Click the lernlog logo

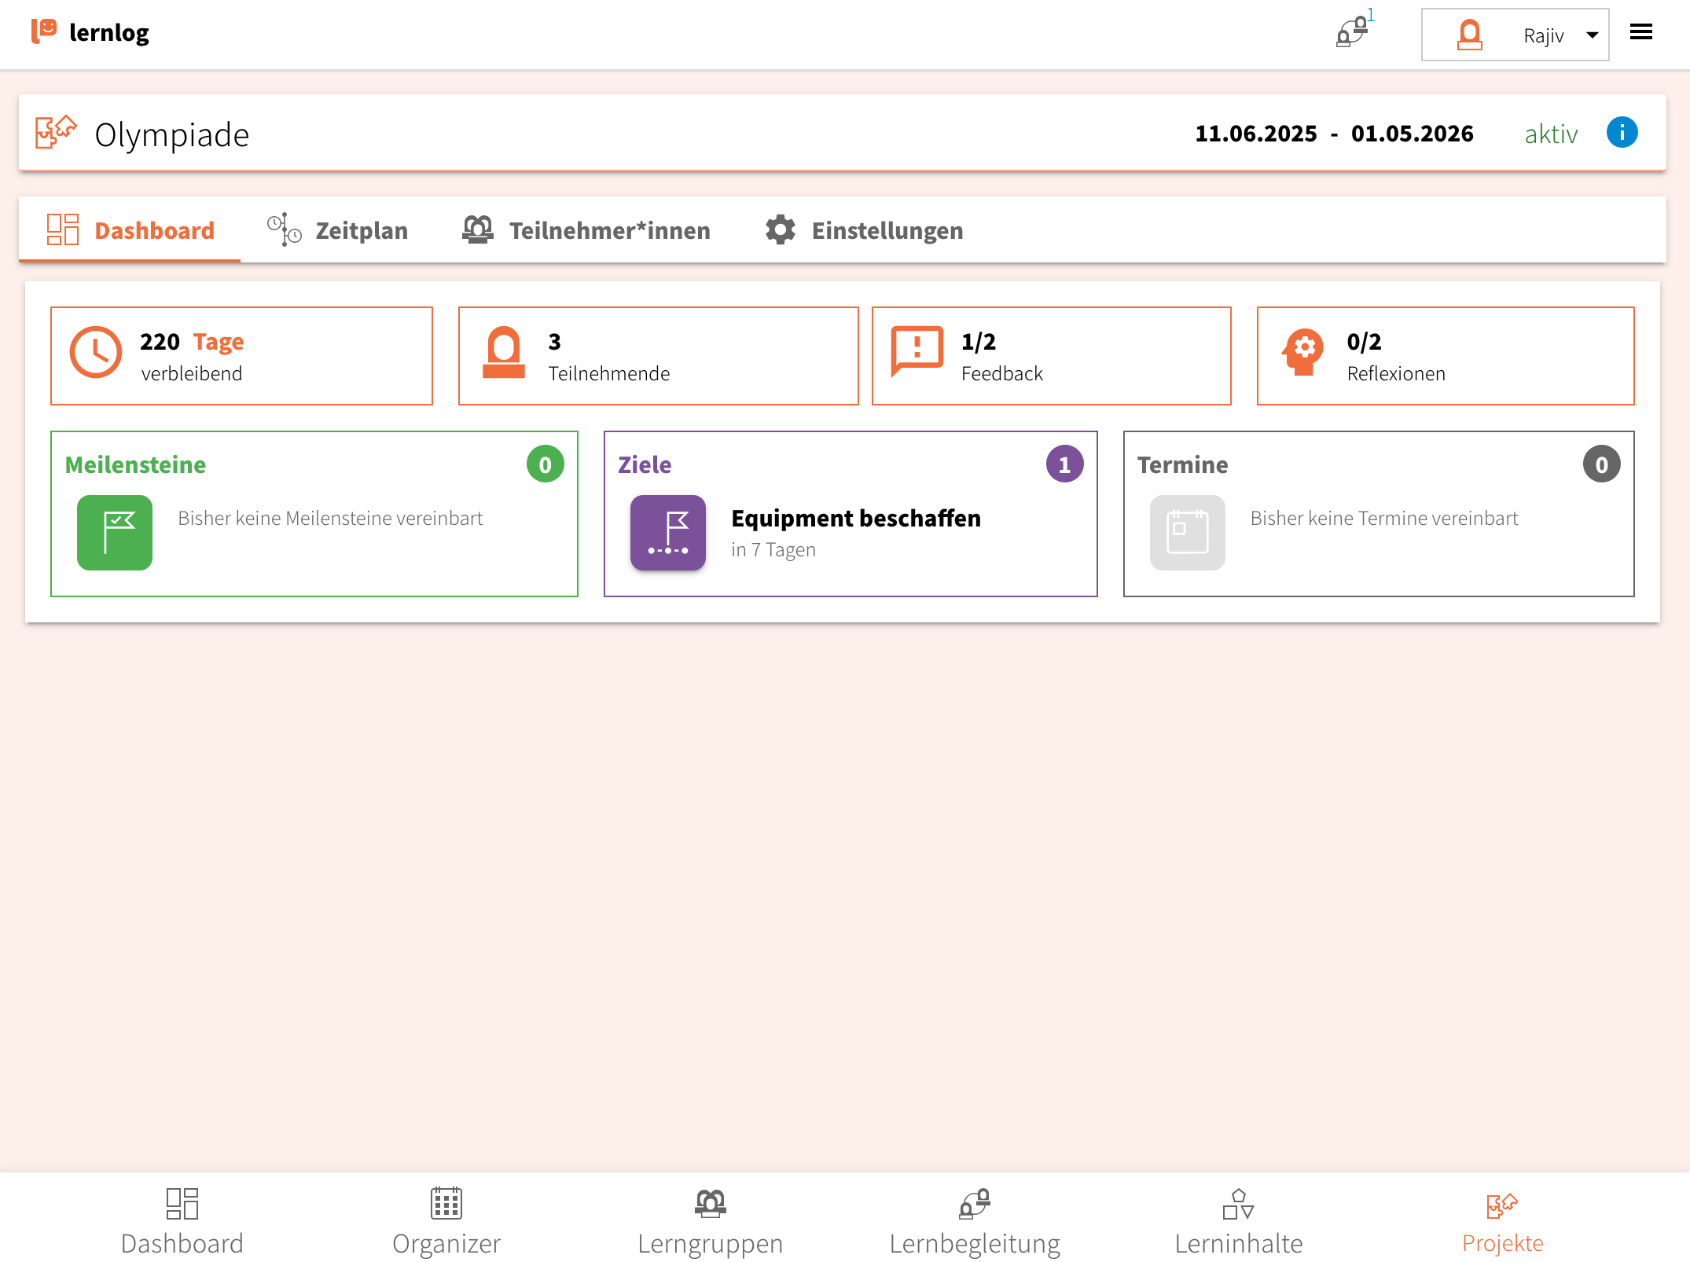(90, 32)
